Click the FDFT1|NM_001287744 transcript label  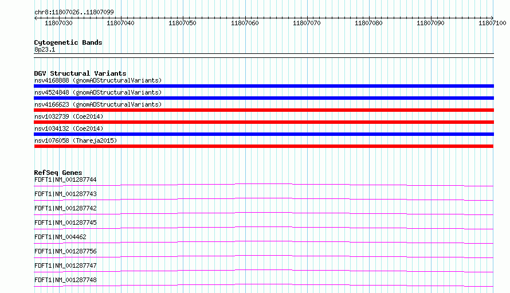[x=65, y=179]
